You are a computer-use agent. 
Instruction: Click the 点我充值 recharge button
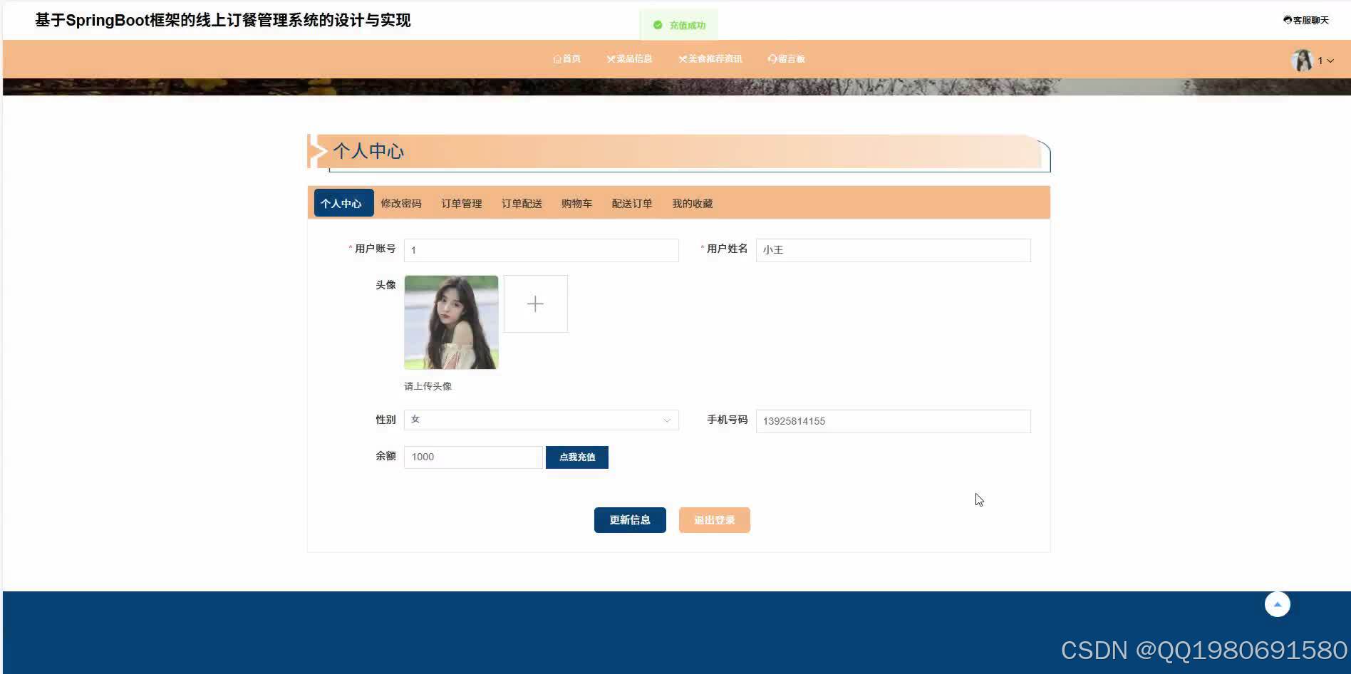577,457
